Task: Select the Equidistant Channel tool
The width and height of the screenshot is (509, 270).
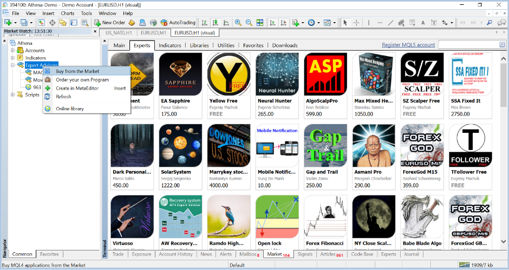Action: [401, 23]
